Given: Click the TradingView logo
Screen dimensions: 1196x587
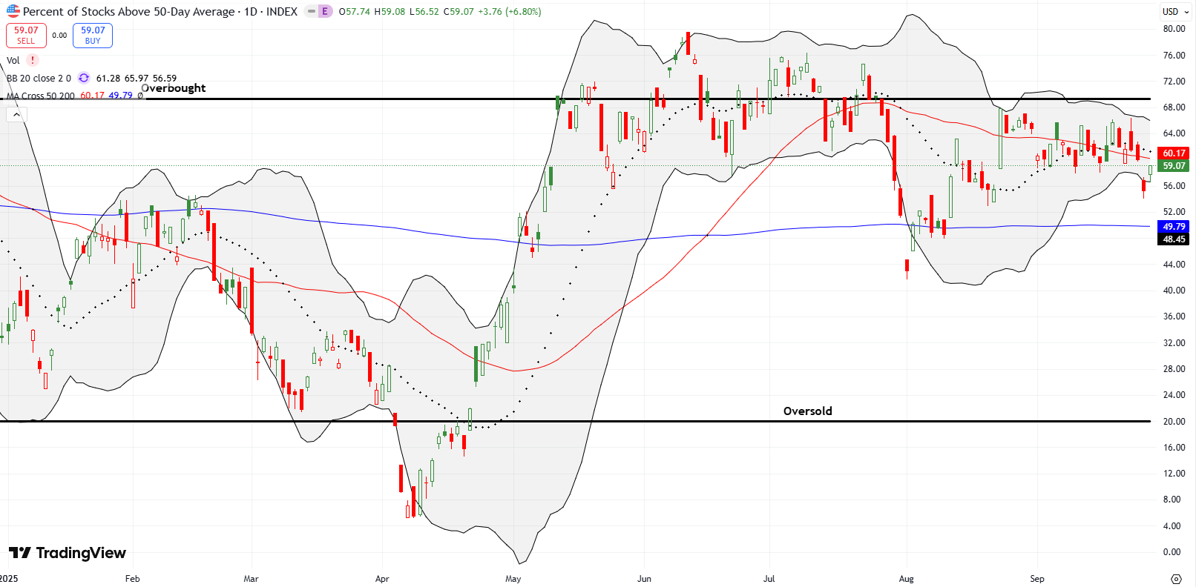Looking at the screenshot, I should 68,553.
